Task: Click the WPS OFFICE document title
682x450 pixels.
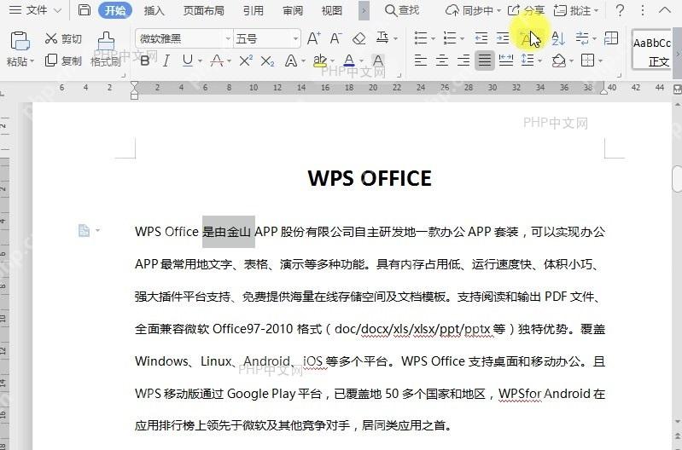Action: pos(370,178)
